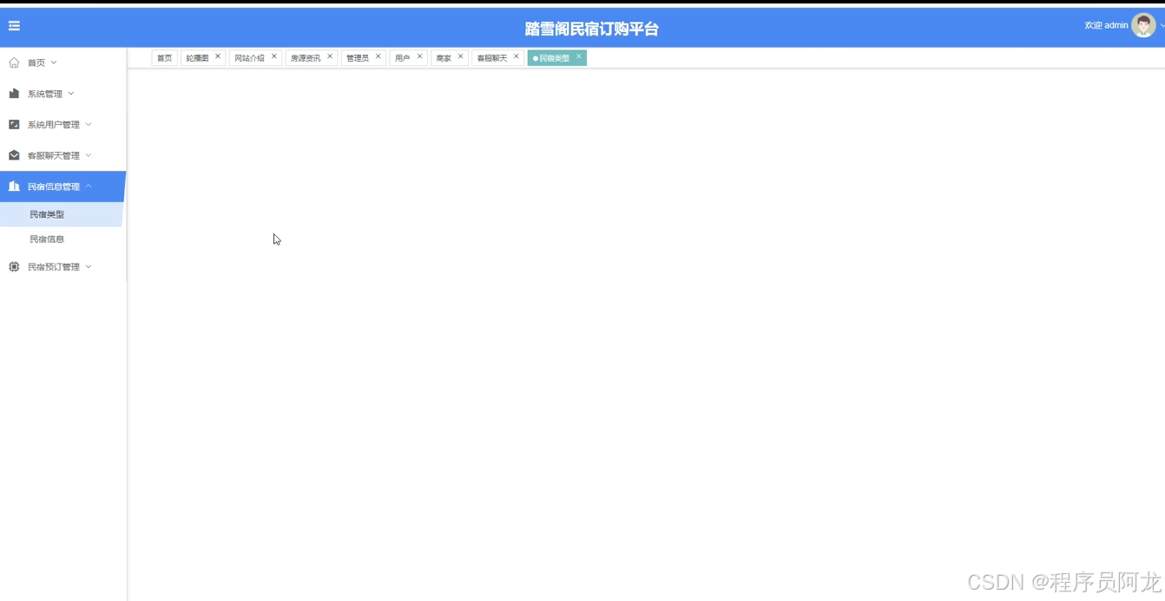
Task: Close the 用户 tab
Action: click(x=420, y=56)
